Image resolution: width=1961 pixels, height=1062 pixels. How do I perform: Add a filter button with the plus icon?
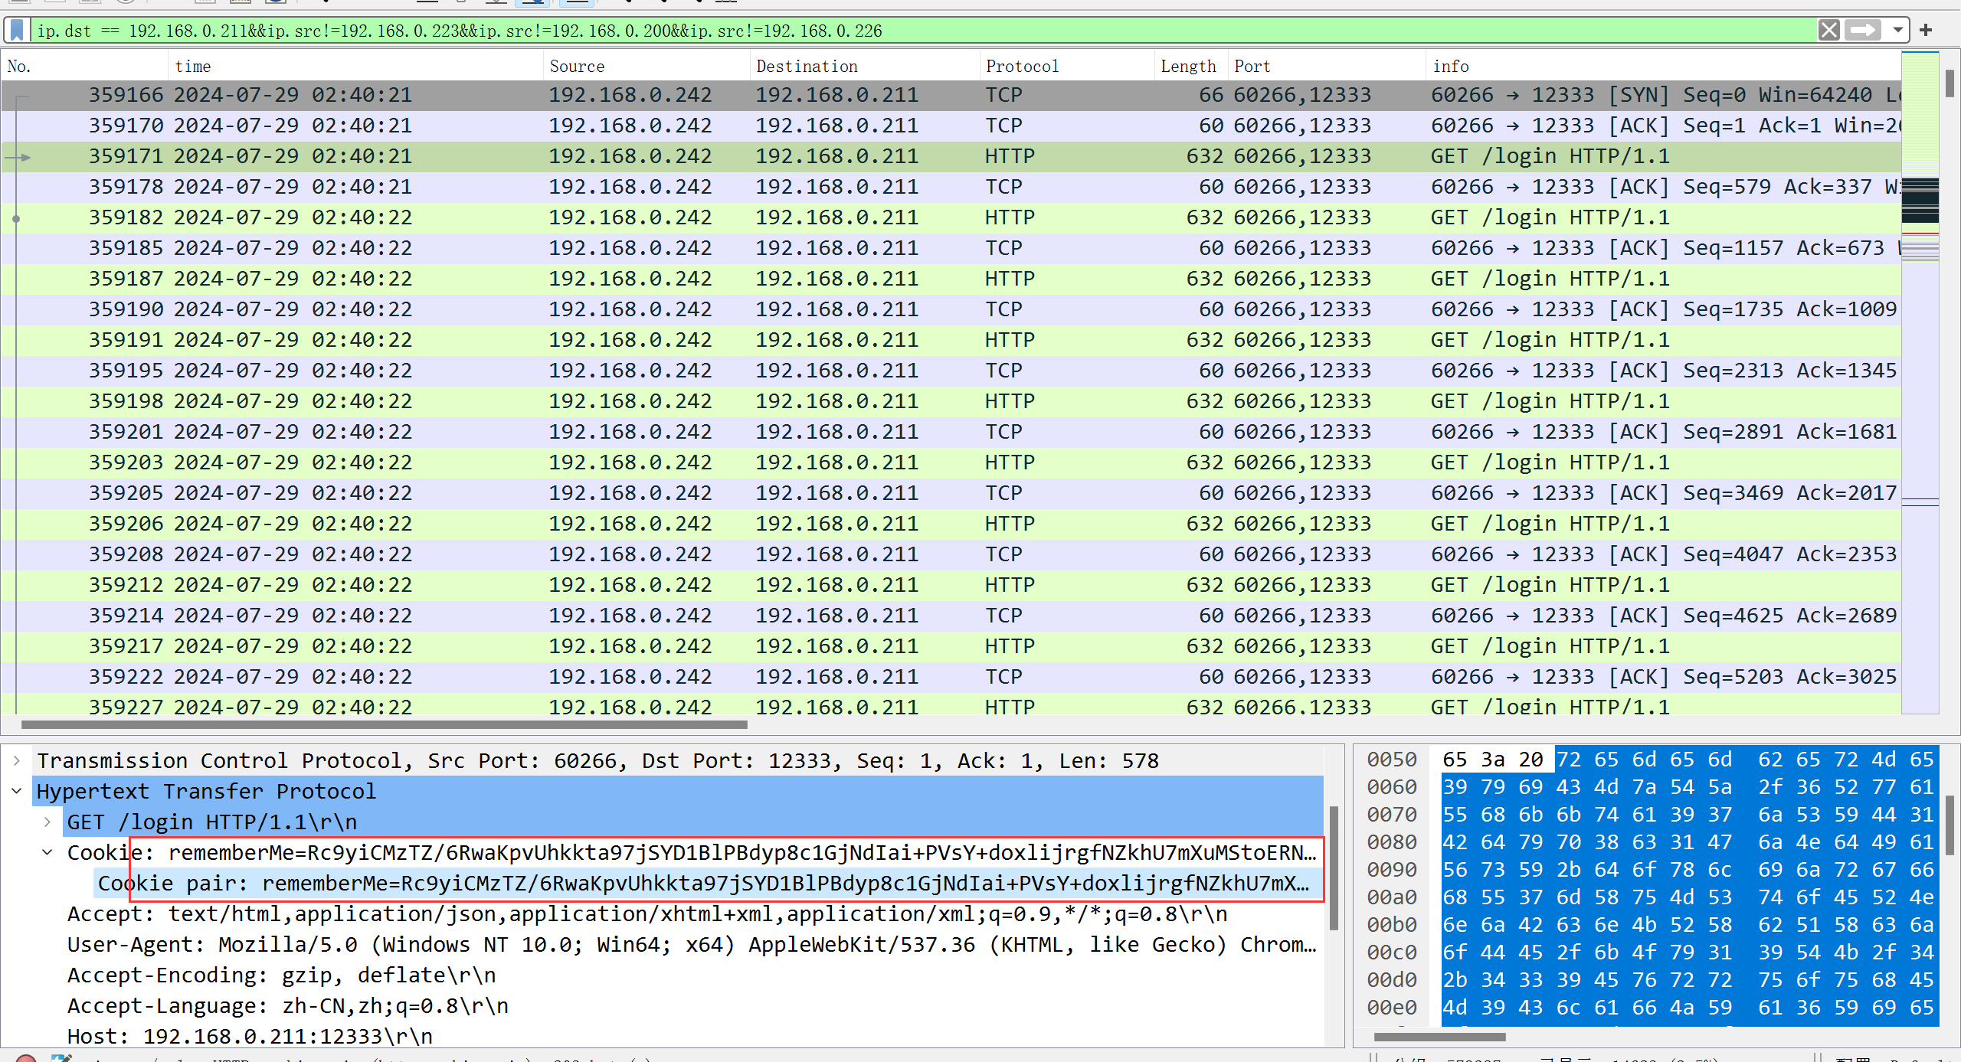1926,31
